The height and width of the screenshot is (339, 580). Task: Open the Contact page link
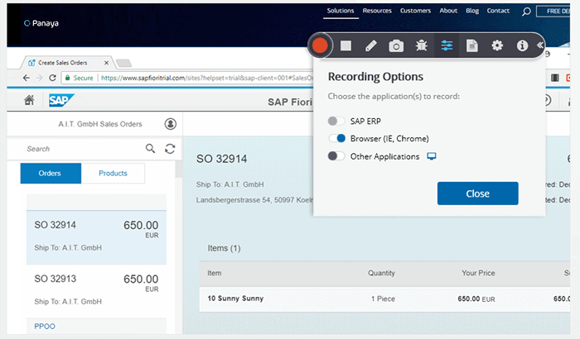pos(498,11)
